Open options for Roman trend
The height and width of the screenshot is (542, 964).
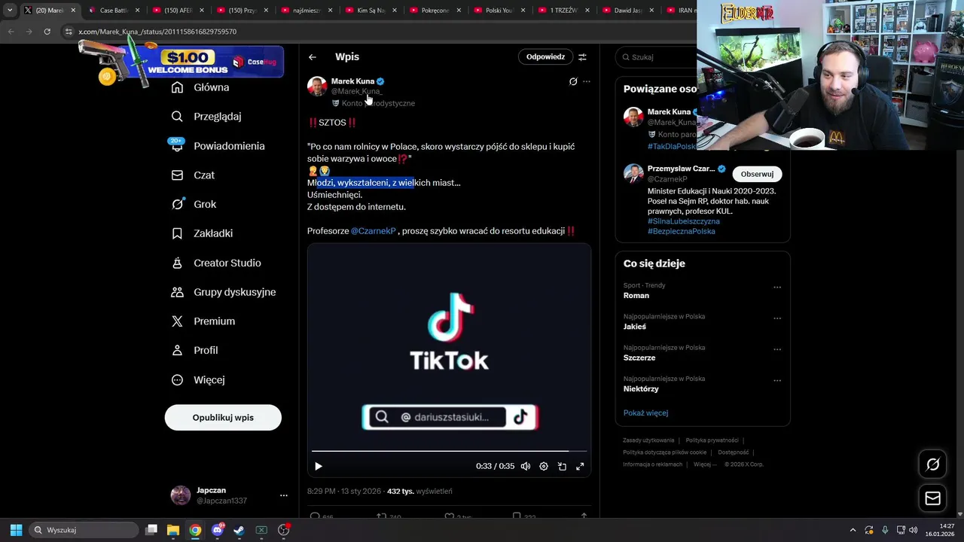777,287
